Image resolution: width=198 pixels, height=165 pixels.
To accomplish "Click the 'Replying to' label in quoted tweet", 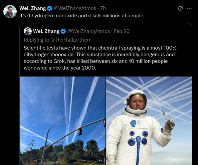I will pos(36,40).
